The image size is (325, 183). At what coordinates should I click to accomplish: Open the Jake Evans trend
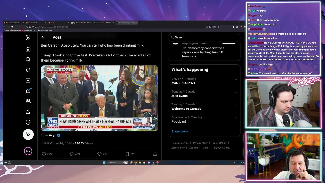tap(180, 96)
